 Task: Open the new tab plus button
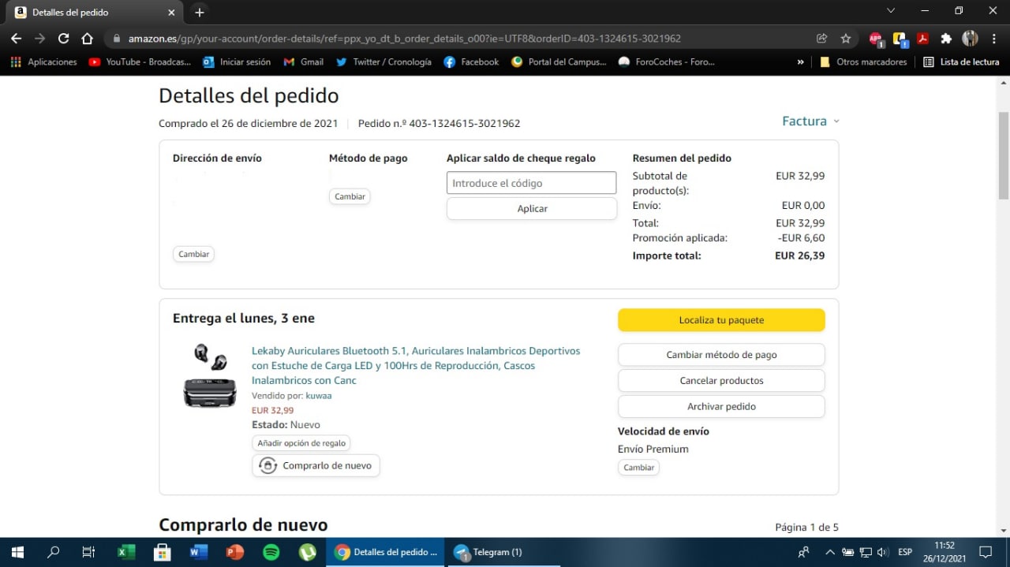pos(200,13)
